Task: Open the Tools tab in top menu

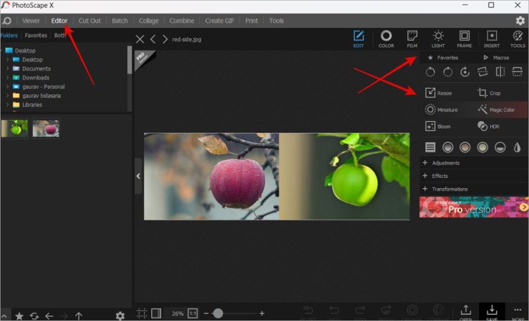Action: pyautogui.click(x=276, y=21)
